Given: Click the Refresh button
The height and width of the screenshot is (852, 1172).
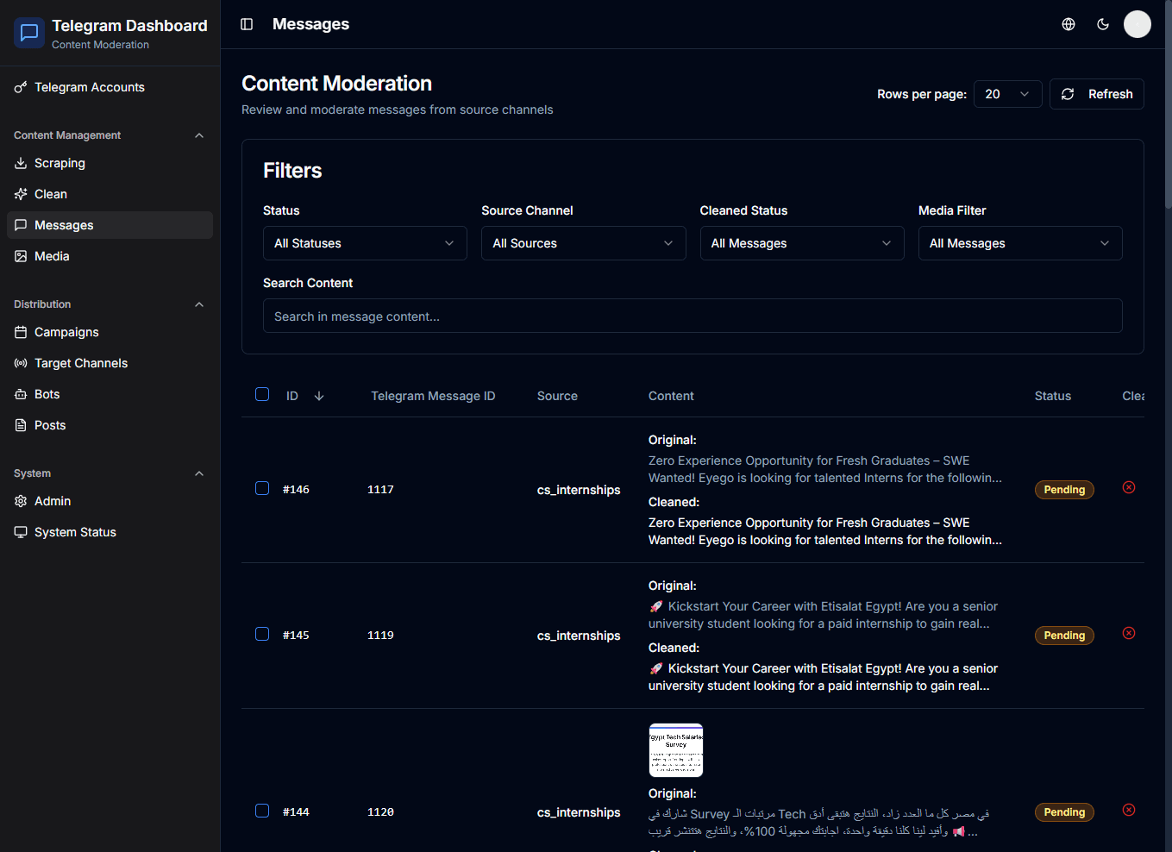Looking at the screenshot, I should coord(1097,94).
